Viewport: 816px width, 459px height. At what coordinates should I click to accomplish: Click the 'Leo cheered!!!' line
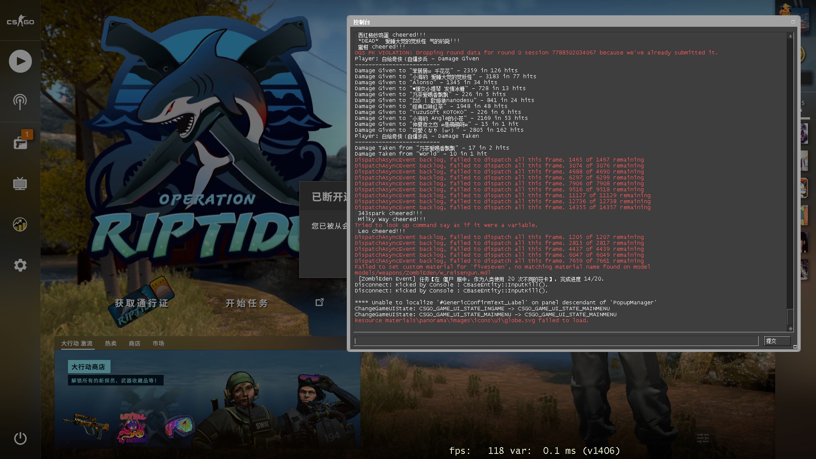(x=382, y=231)
